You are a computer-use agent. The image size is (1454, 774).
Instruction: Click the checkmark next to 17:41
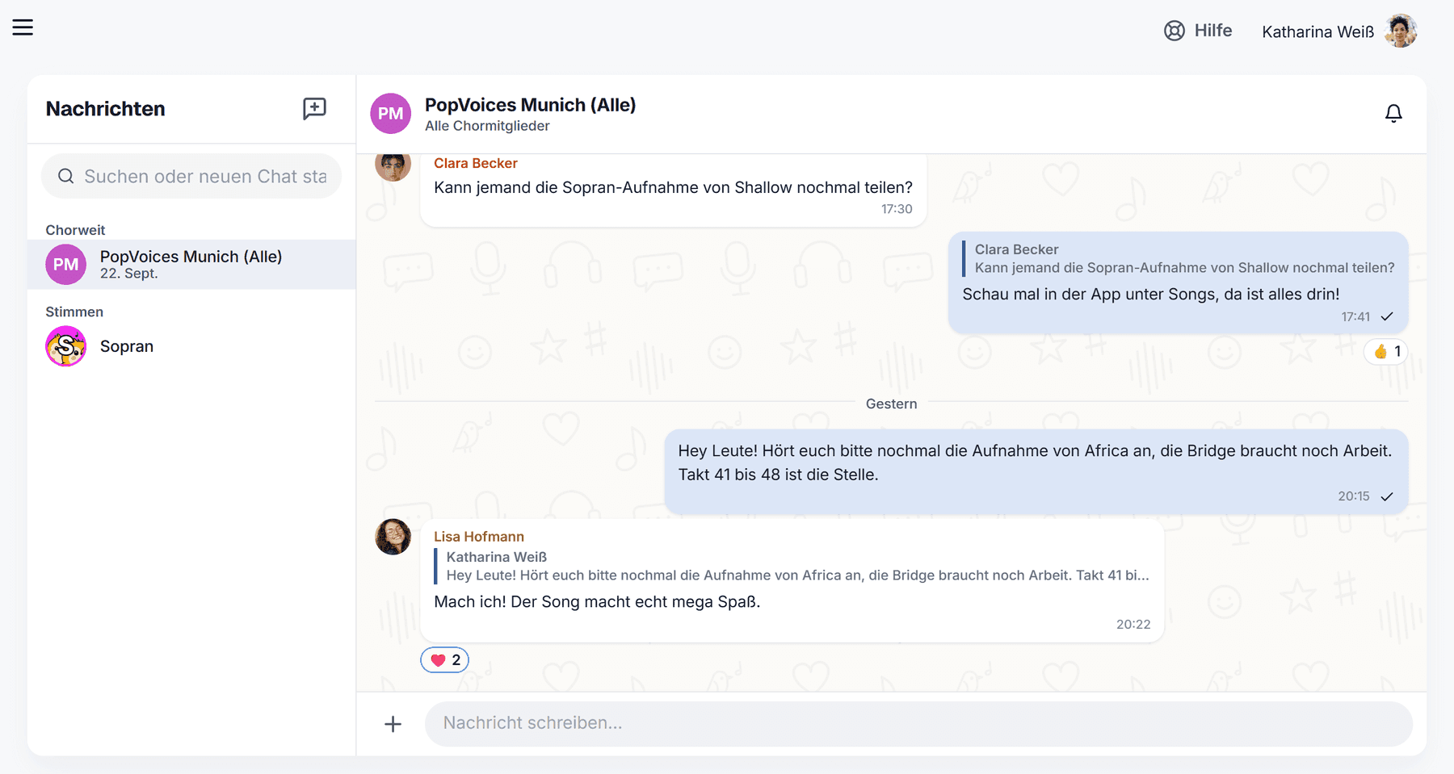click(x=1387, y=316)
